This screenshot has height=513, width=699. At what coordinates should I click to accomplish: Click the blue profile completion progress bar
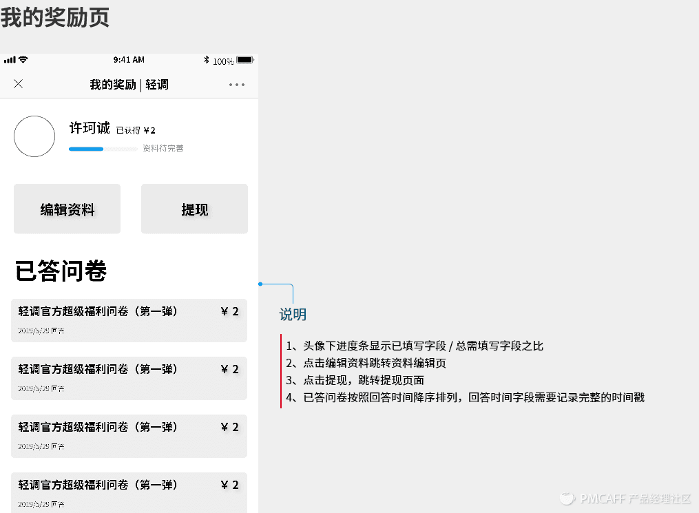click(103, 149)
